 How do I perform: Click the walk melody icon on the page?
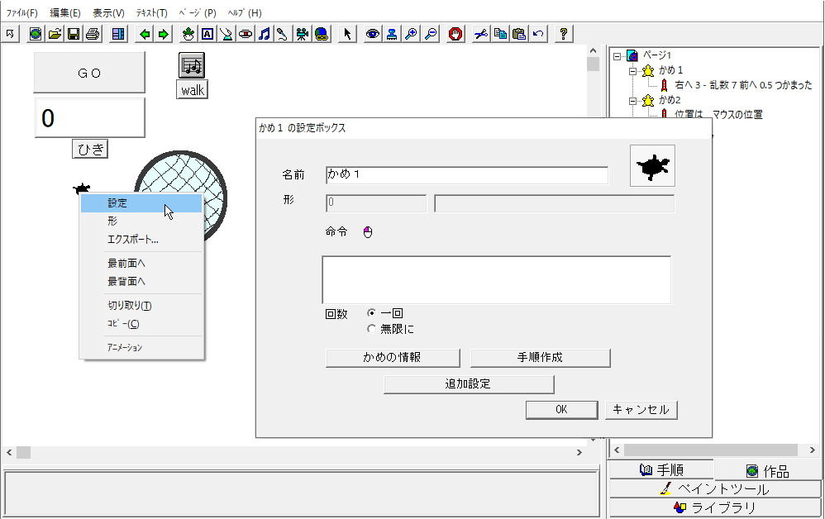click(x=192, y=65)
